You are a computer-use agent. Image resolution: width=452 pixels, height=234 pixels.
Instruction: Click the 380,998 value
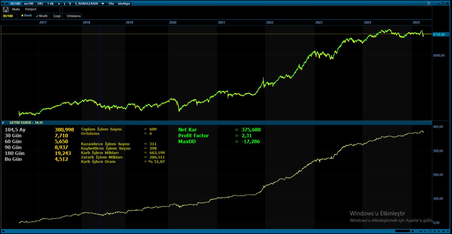click(64, 130)
